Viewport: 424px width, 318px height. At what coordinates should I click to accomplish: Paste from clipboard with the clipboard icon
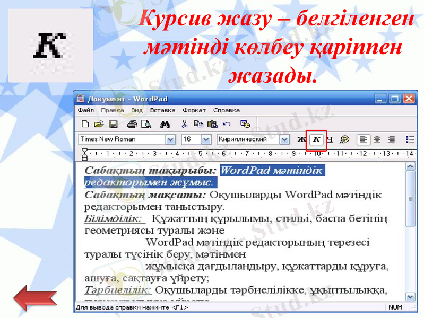click(x=213, y=124)
